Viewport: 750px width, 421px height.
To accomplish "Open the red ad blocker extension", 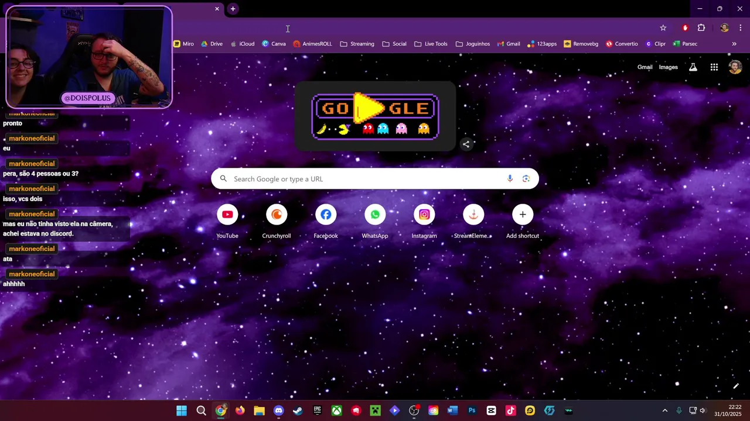I will click(685, 27).
